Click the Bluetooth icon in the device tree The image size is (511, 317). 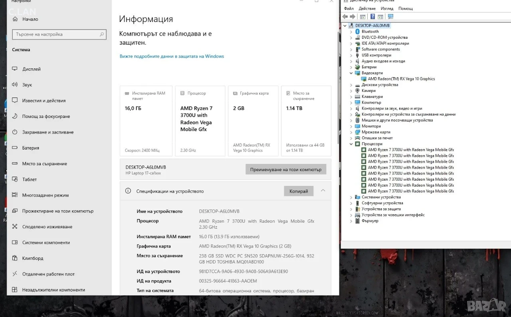tap(358, 32)
